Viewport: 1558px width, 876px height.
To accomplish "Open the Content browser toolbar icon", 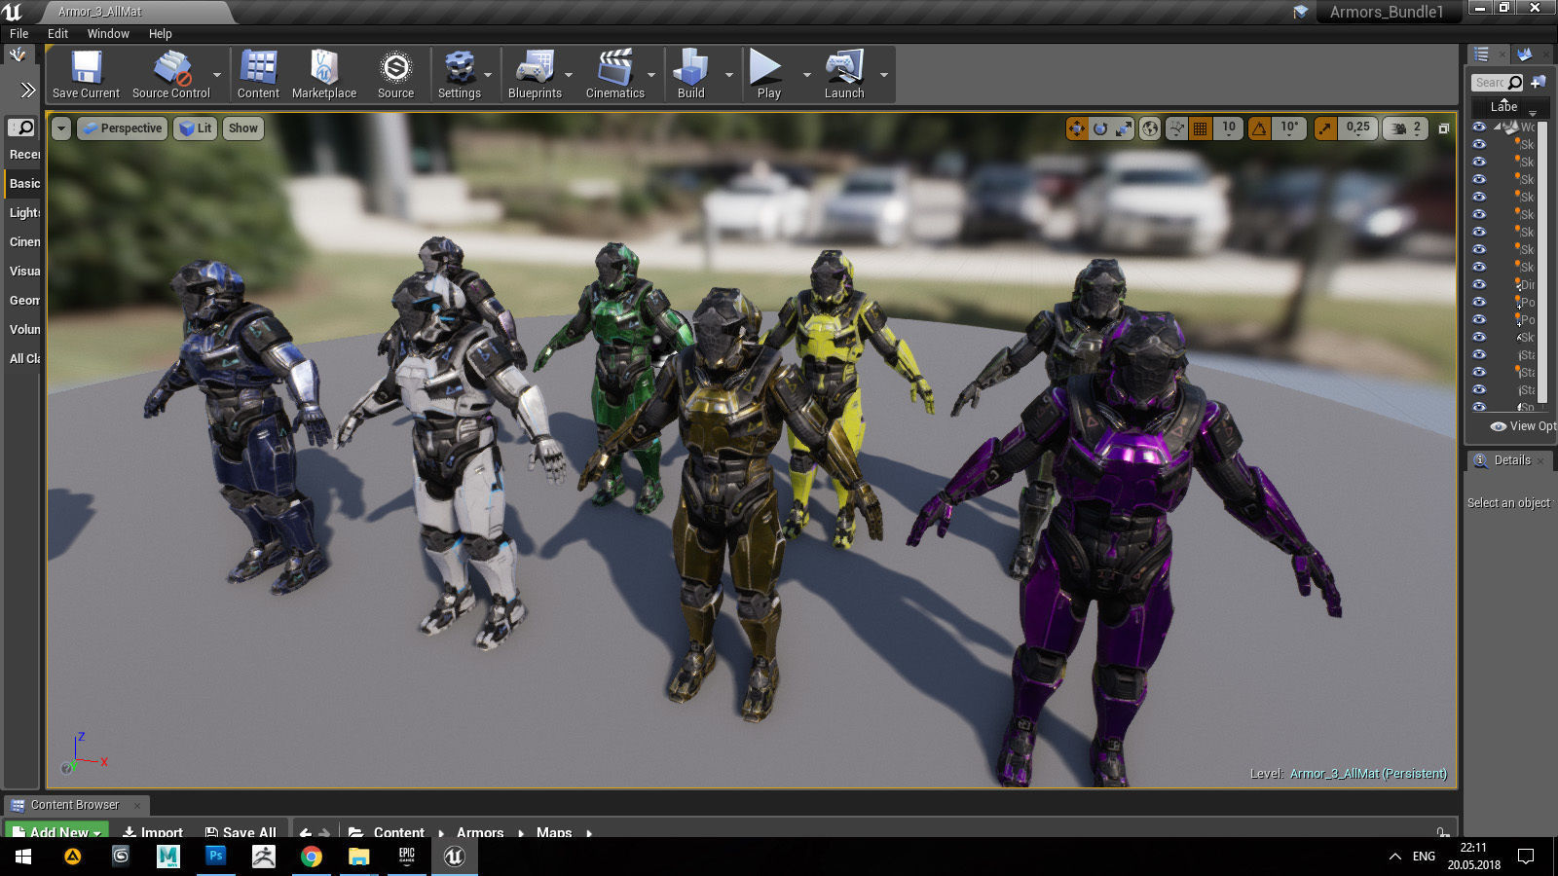I will pyautogui.click(x=258, y=68).
